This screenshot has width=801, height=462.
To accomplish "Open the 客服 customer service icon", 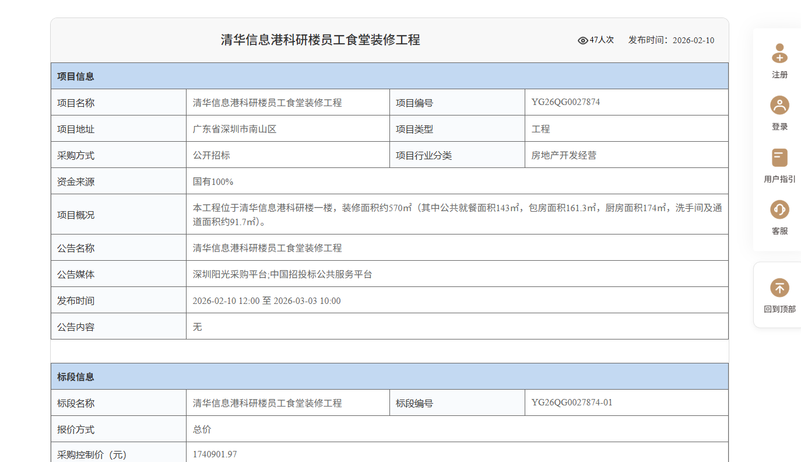I will (779, 209).
